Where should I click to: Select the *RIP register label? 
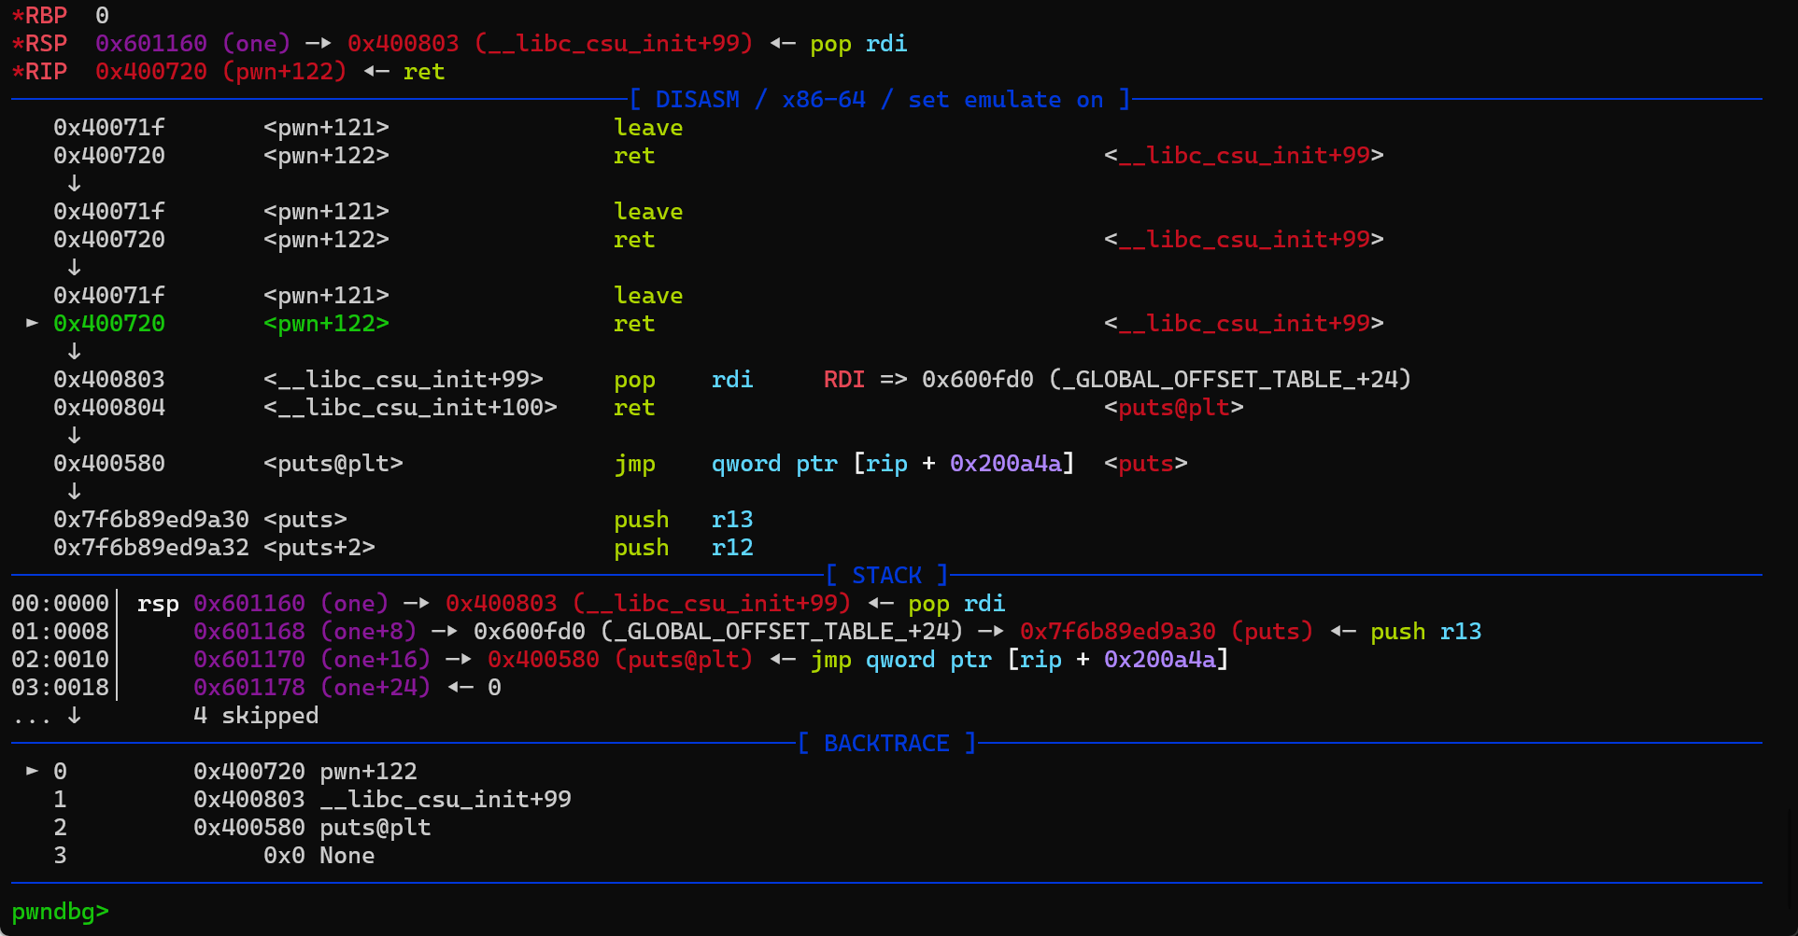[x=39, y=72]
